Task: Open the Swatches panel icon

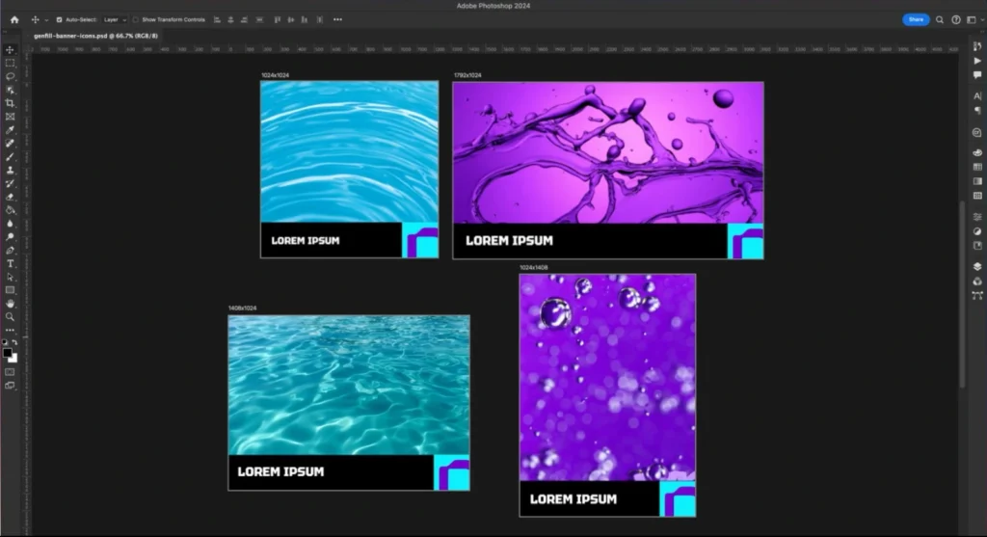Action: click(x=977, y=167)
